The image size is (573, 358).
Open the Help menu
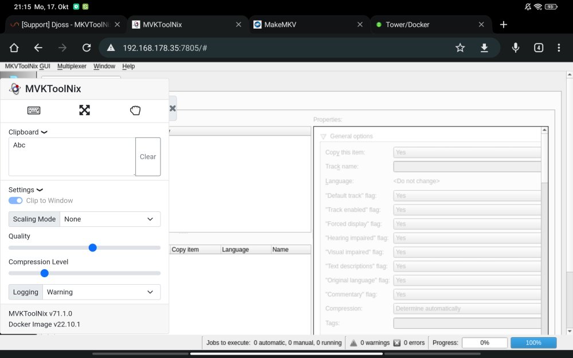[x=128, y=66]
